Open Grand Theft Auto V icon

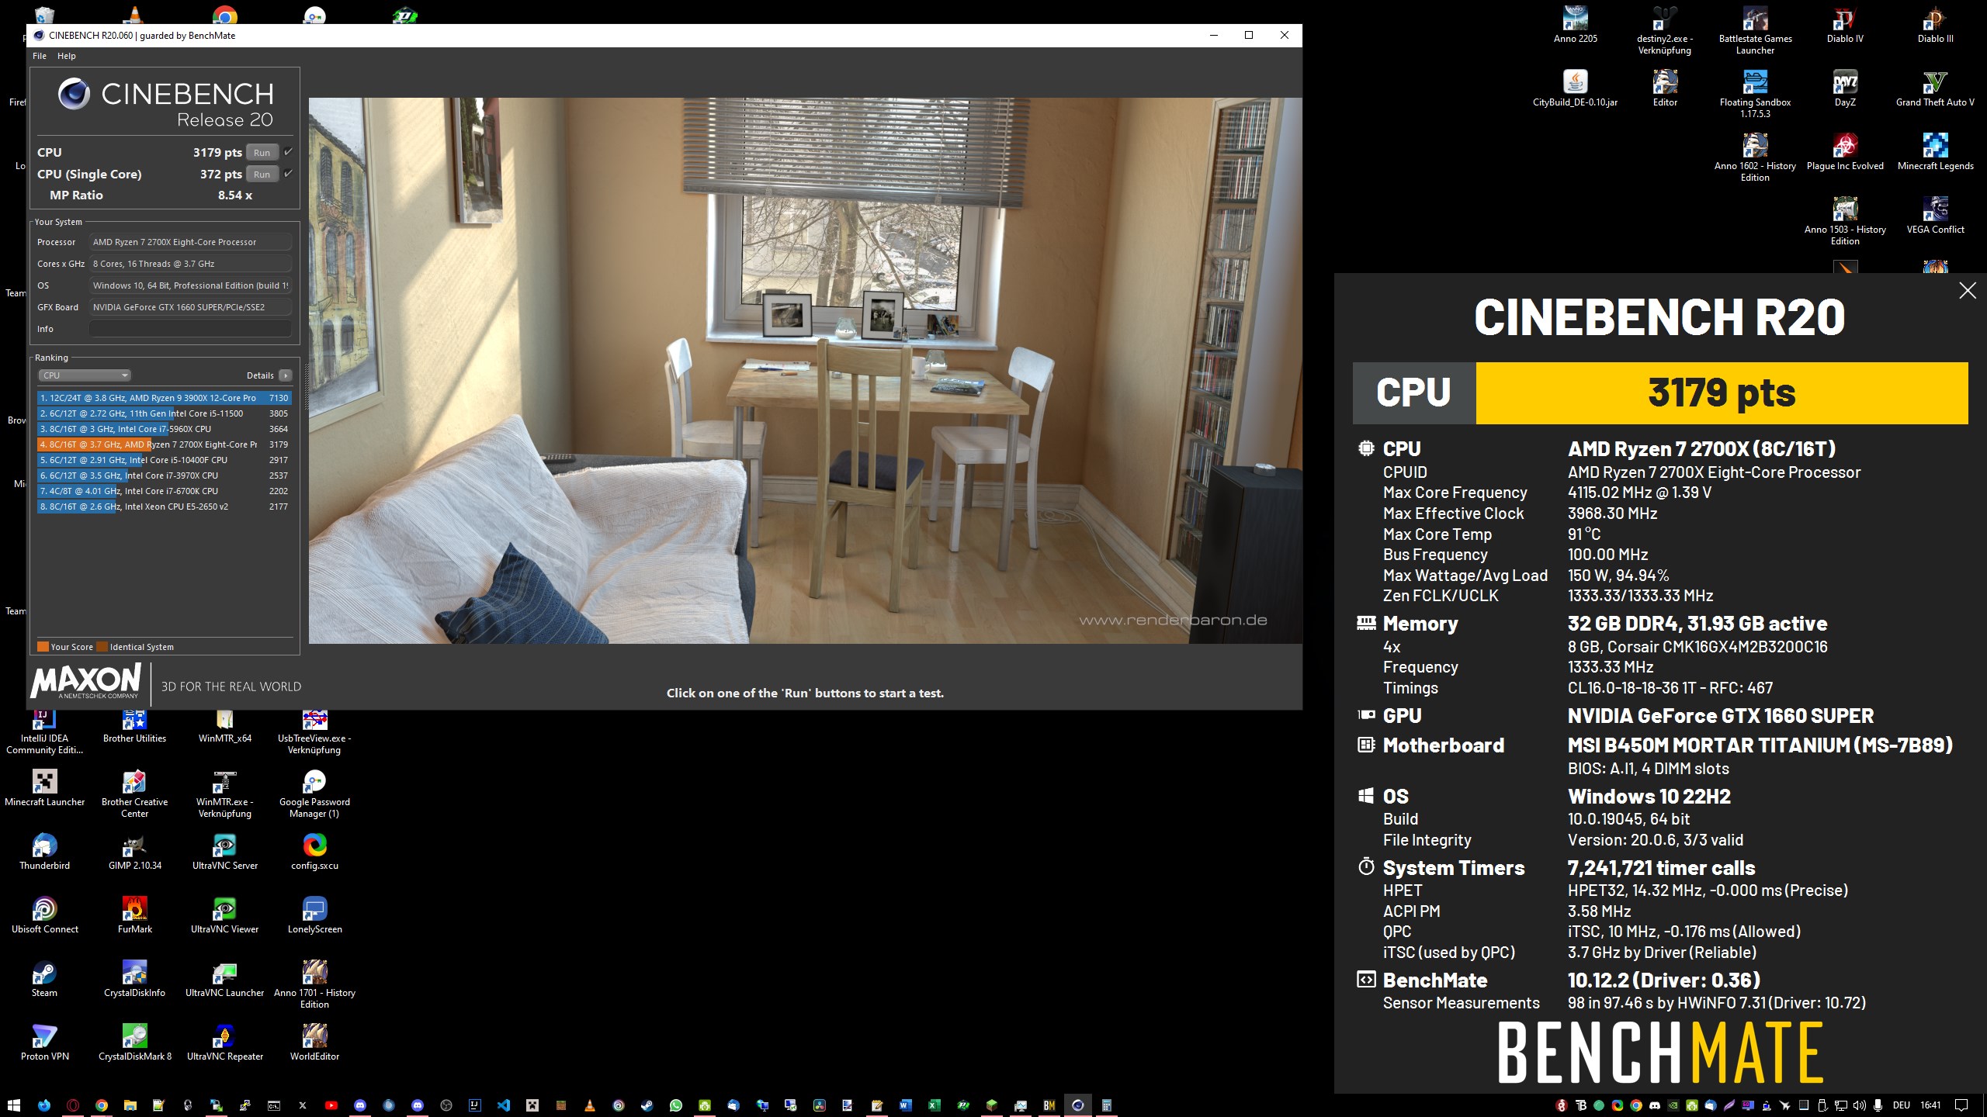(x=1935, y=88)
